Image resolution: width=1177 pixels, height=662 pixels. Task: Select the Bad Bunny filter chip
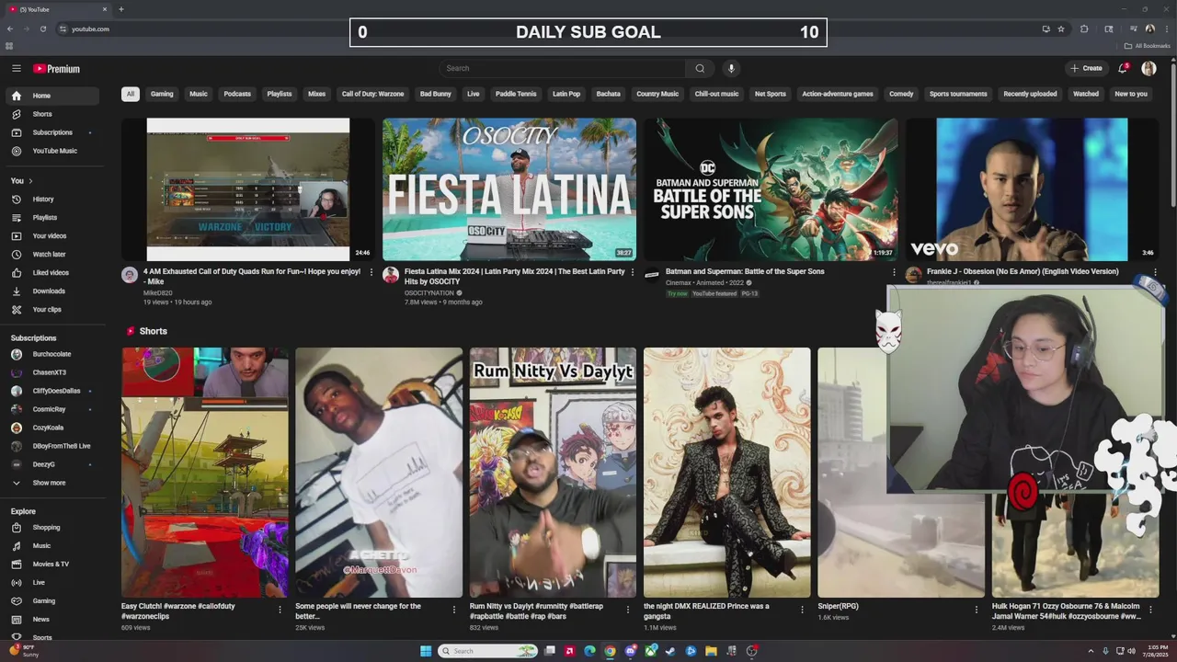point(436,94)
